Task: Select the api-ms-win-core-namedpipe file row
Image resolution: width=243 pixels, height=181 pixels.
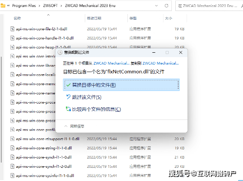Action: pyautogui.click(x=33, y=93)
